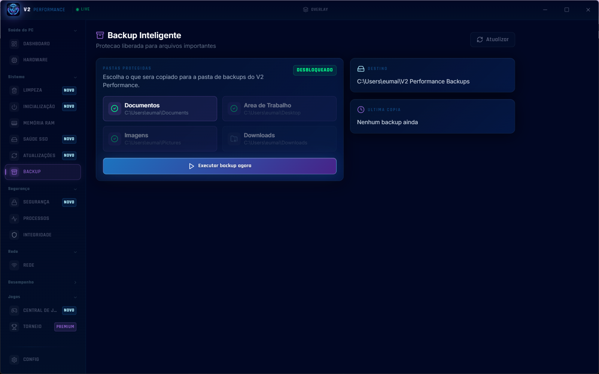Run backup with Executar backup agora
The image size is (599, 374).
point(220,166)
